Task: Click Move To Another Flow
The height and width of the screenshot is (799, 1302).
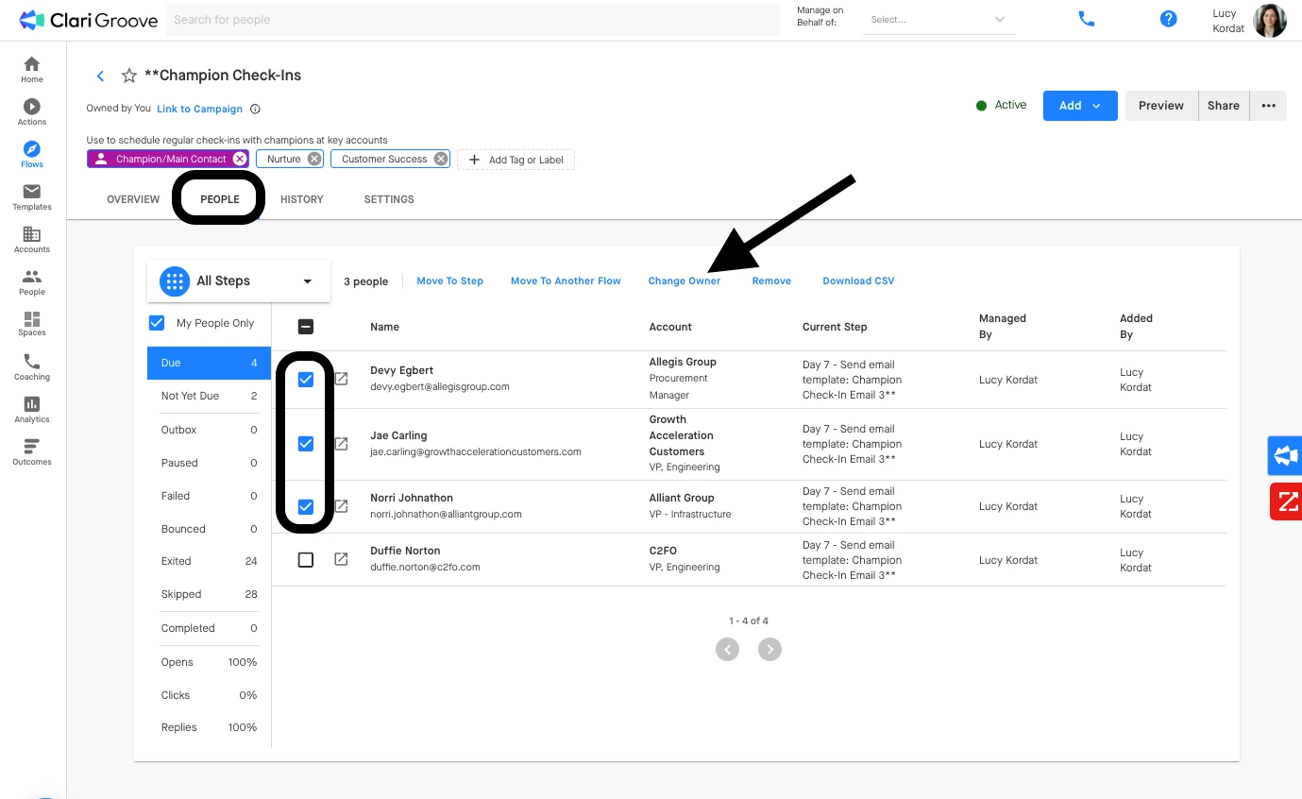Action: coord(566,280)
